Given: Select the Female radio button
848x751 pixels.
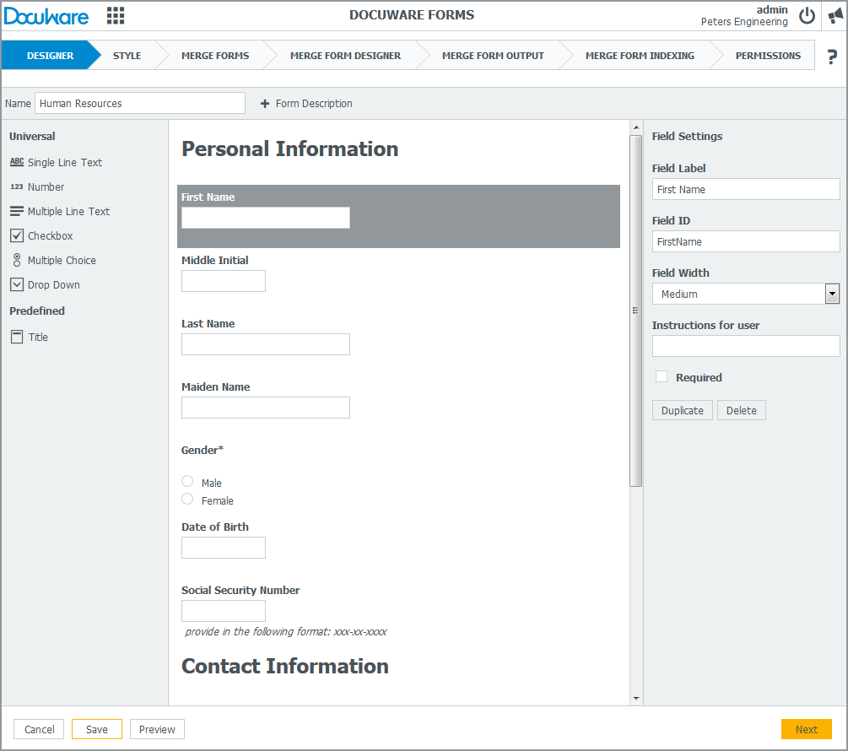Looking at the screenshot, I should click(187, 499).
